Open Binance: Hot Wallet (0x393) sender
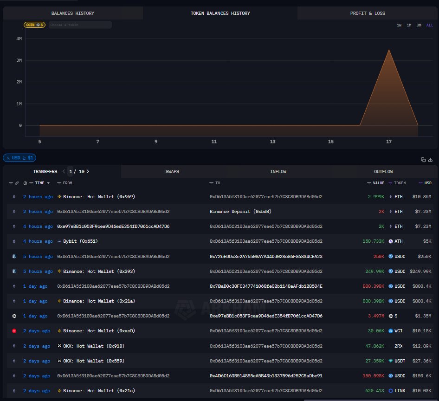 tap(99, 271)
